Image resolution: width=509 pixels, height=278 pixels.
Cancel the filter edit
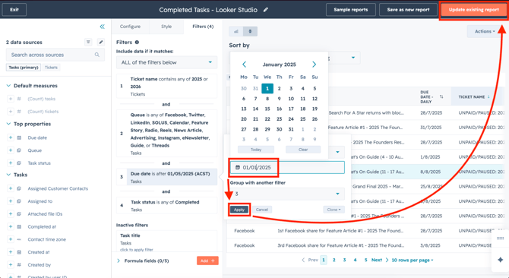click(x=261, y=210)
